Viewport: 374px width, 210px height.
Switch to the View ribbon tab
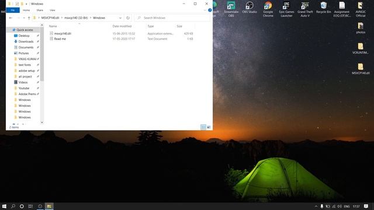pos(53,10)
